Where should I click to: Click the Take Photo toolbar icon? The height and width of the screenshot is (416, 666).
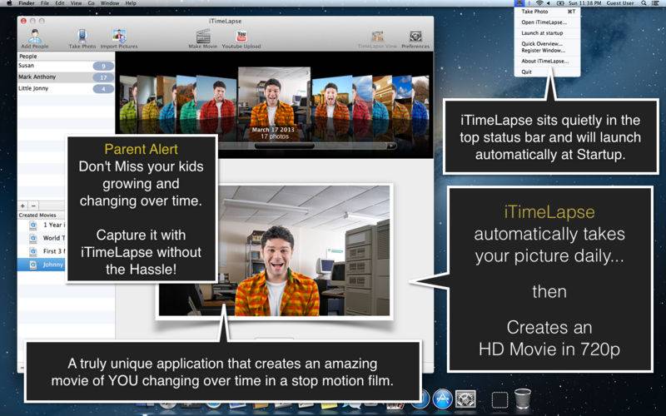pos(82,36)
